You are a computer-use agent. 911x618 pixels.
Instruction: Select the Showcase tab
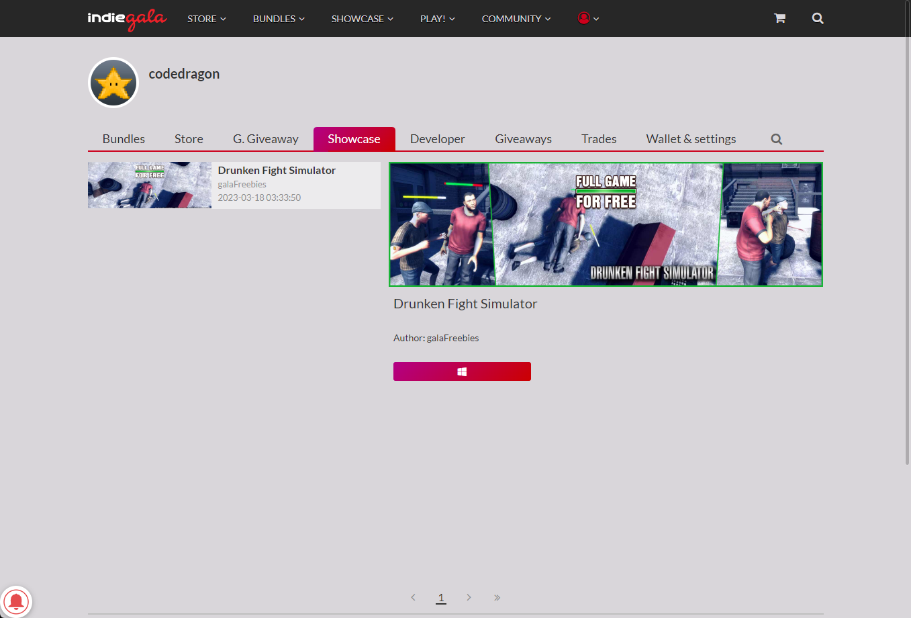354,139
